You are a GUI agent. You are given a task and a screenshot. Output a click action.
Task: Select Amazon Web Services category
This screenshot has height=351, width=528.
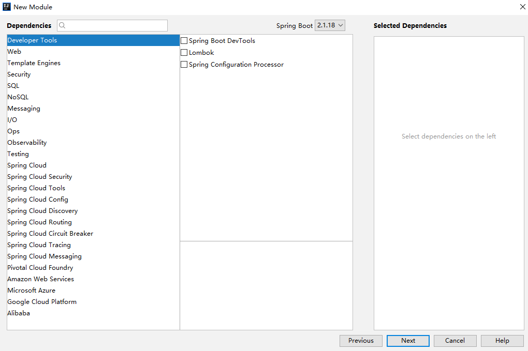(93, 279)
